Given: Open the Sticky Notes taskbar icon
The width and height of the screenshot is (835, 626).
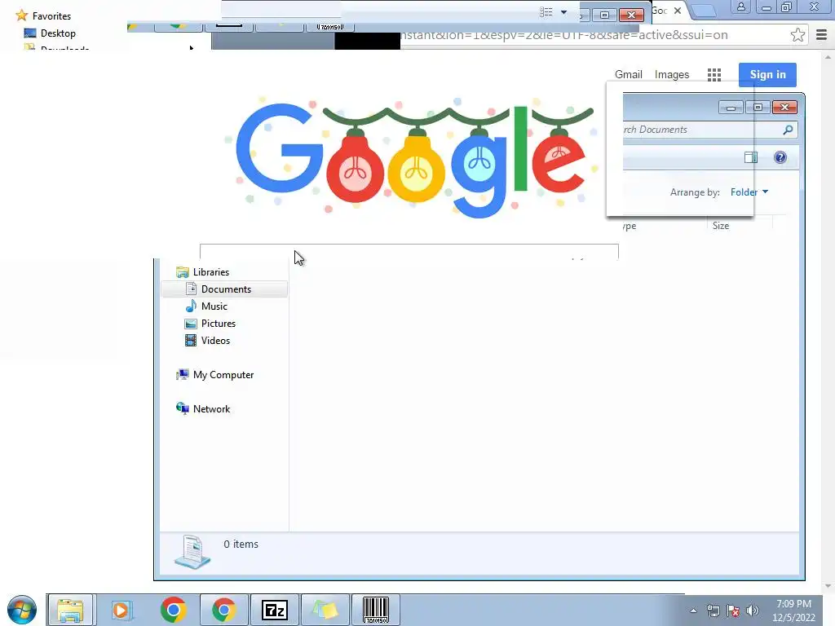Looking at the screenshot, I should pyautogui.click(x=325, y=610).
